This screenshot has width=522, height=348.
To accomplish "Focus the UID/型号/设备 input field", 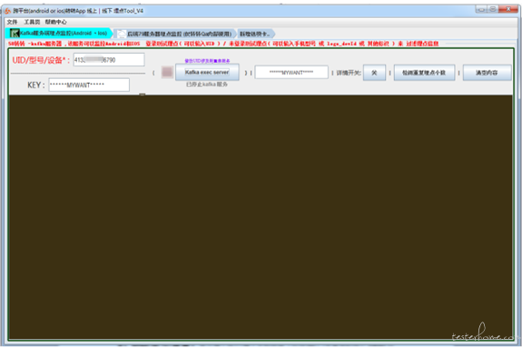I will [x=109, y=60].
